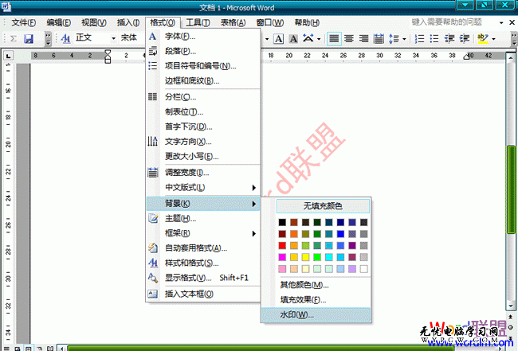This screenshot has width=518, height=351.
Task: Open toolbar options dropdown at right end
Action: (x=514, y=39)
